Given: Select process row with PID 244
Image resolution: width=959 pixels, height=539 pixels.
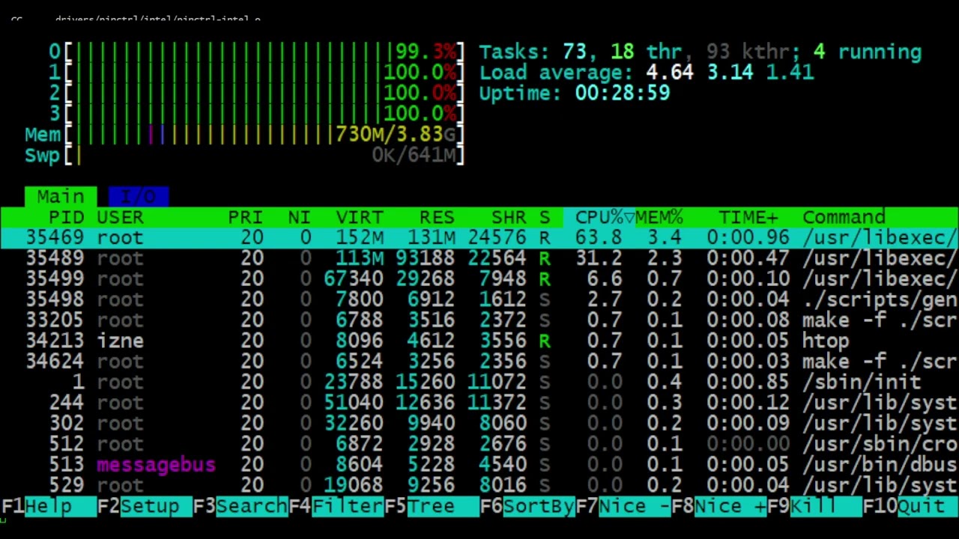Looking at the screenshot, I should pyautogui.click(x=479, y=403).
